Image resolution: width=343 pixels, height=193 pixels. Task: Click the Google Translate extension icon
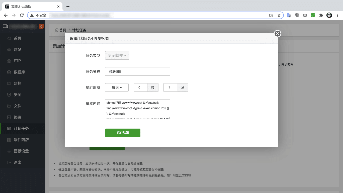pos(289,15)
